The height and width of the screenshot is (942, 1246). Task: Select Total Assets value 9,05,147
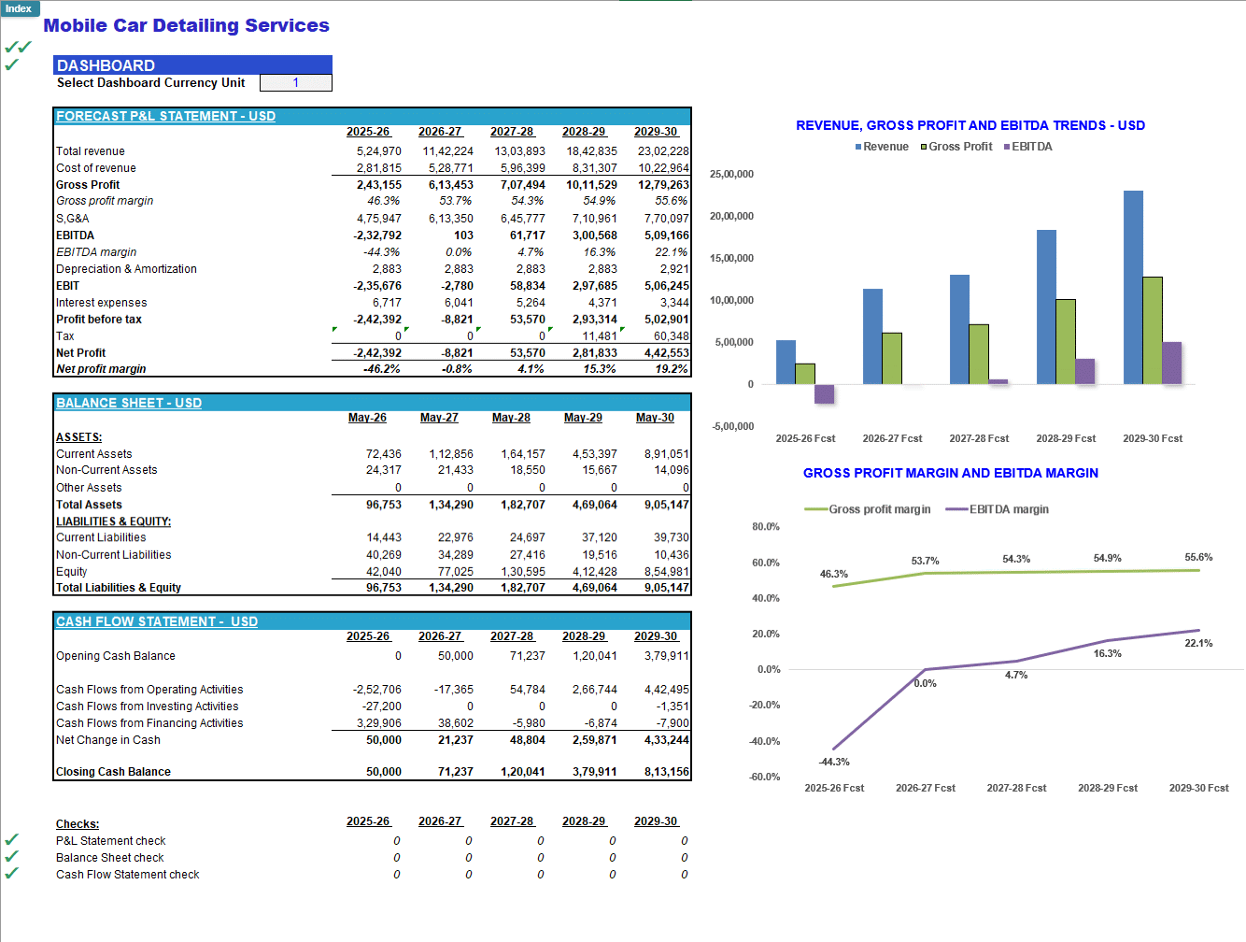(666, 504)
